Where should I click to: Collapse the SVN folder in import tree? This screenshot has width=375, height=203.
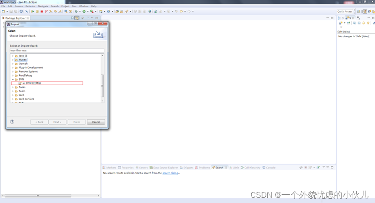(13, 80)
